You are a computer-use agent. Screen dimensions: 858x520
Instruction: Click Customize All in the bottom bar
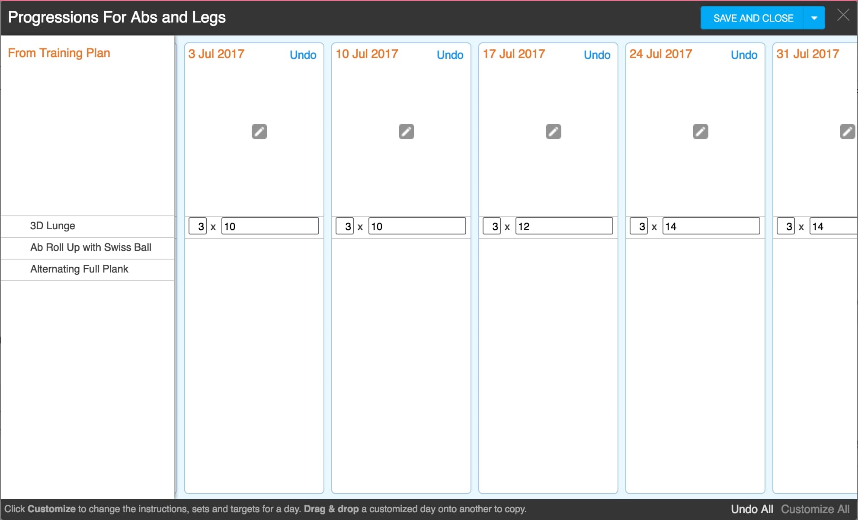[x=815, y=509]
